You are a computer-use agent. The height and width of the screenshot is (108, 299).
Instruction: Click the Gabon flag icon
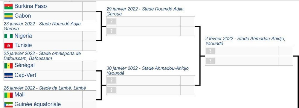8,16
